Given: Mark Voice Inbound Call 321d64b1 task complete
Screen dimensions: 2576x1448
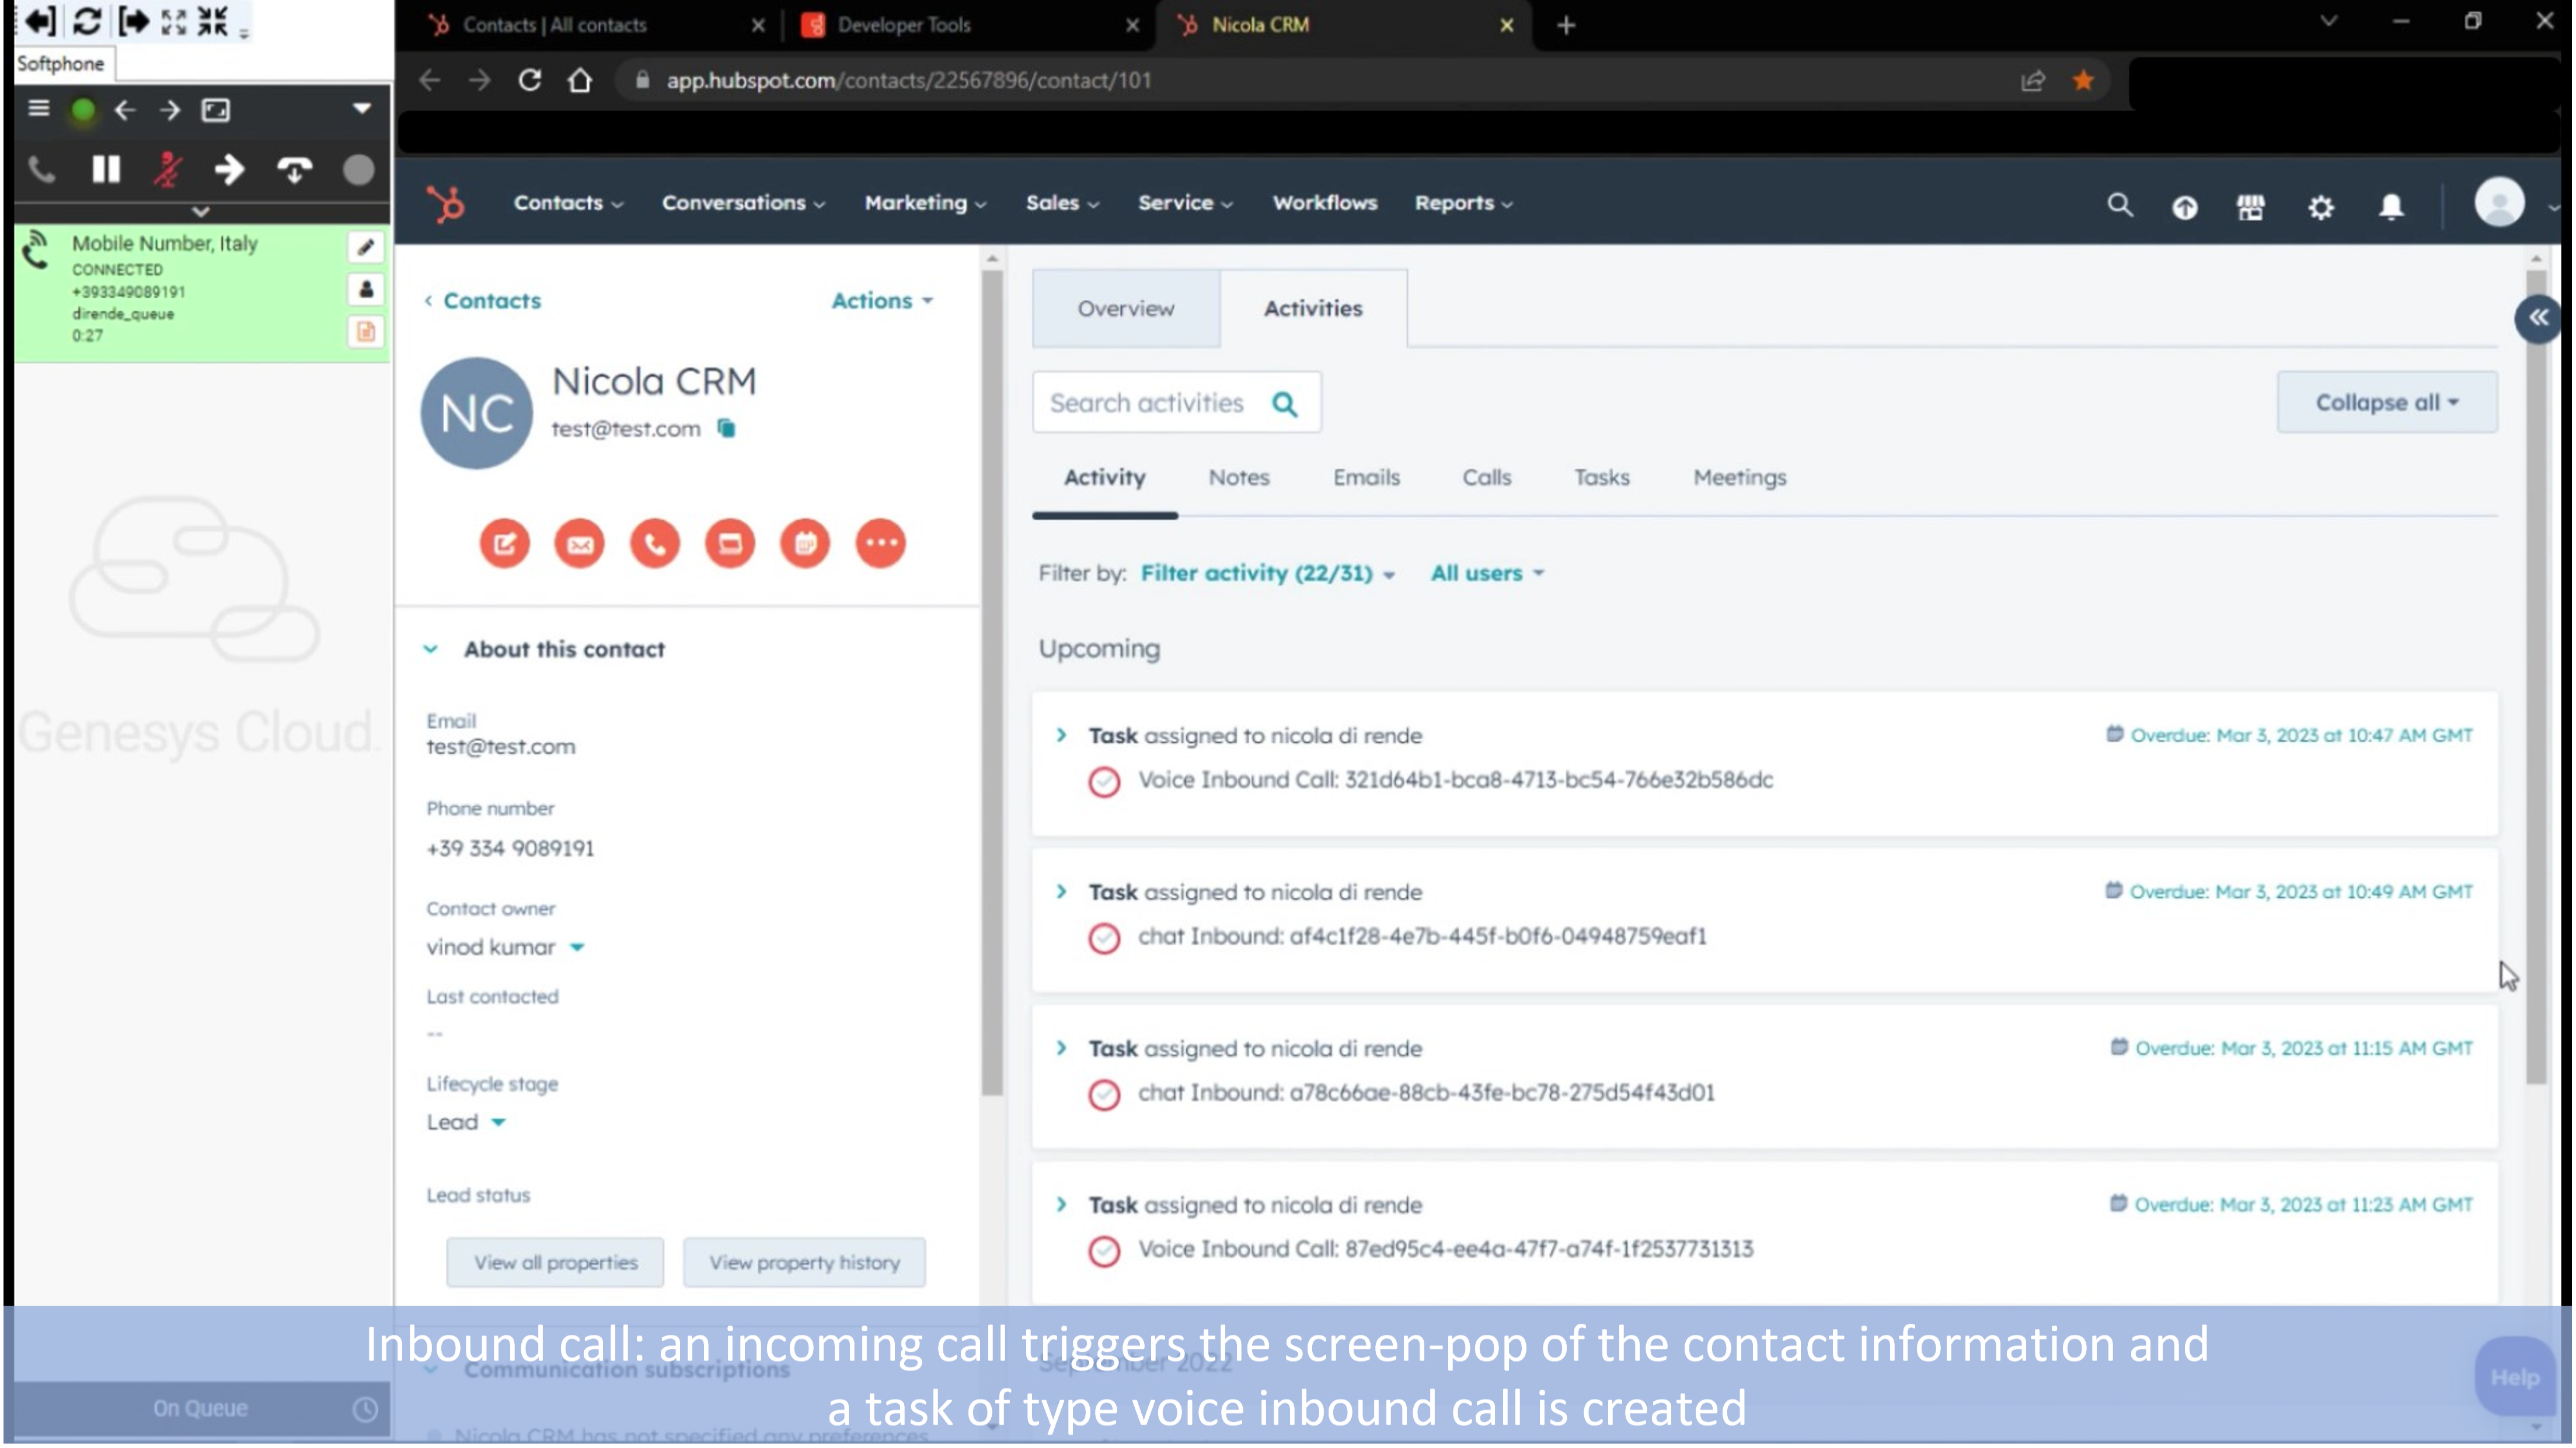Looking at the screenshot, I should 1104,781.
